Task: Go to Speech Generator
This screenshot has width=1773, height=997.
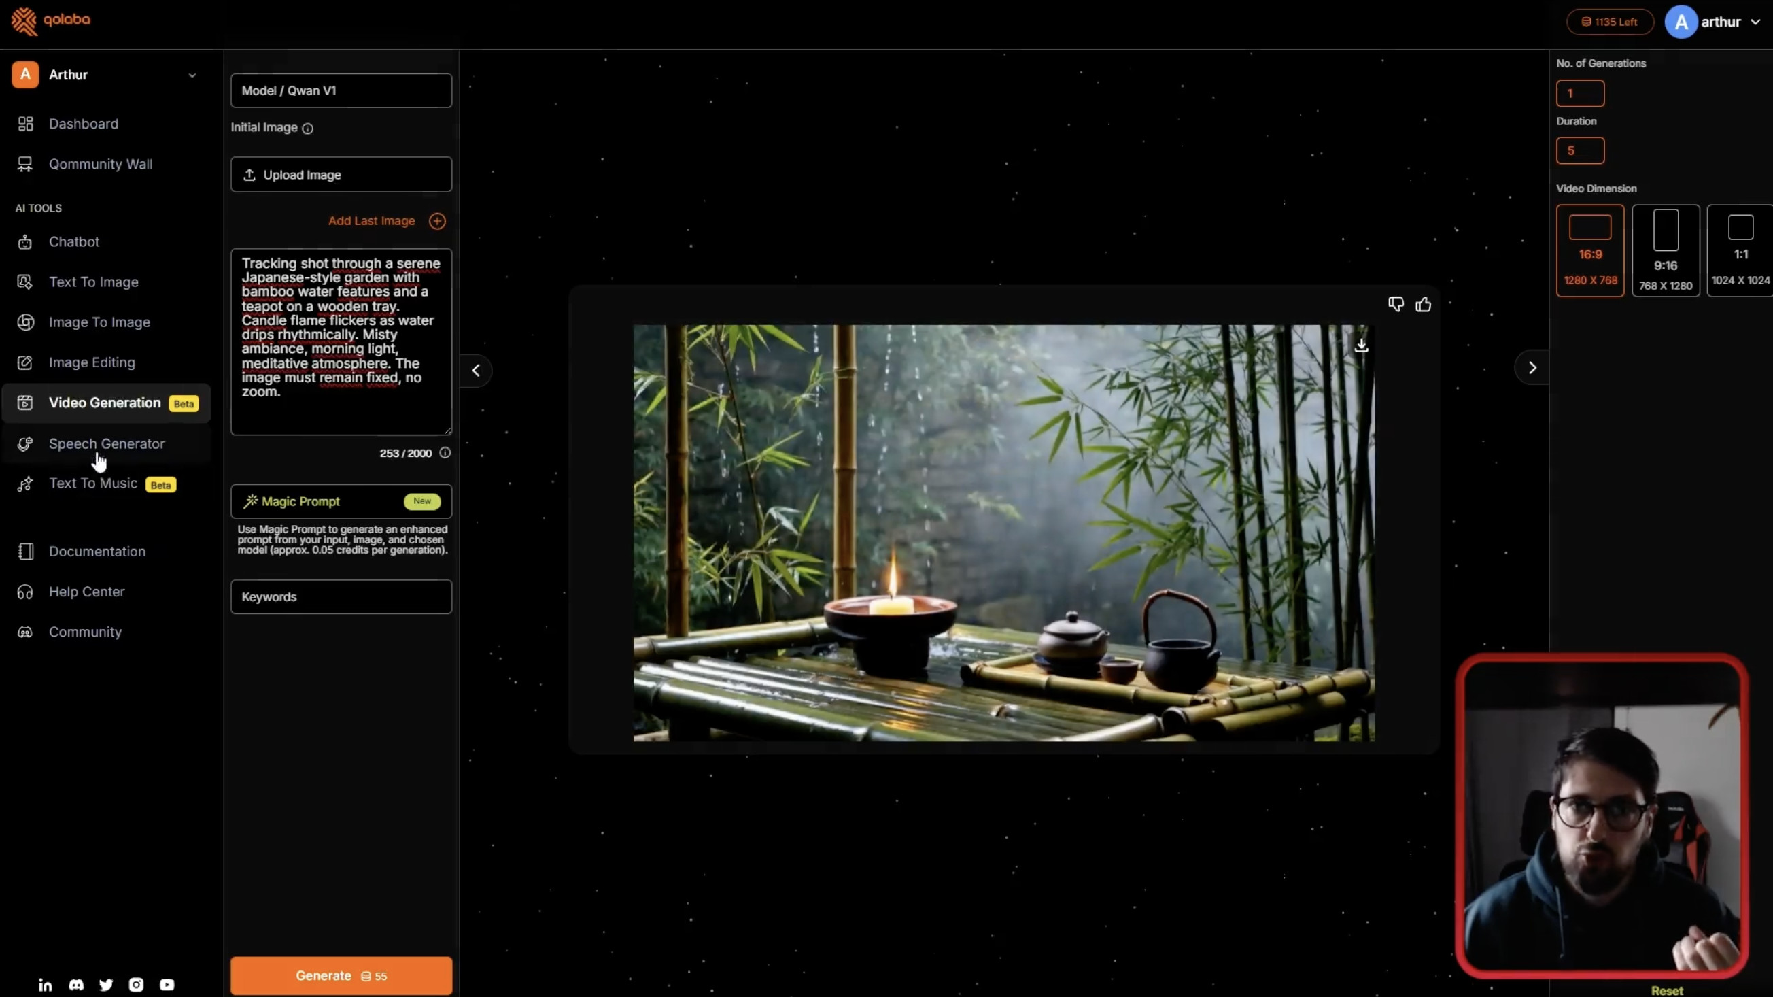Action: click(107, 444)
